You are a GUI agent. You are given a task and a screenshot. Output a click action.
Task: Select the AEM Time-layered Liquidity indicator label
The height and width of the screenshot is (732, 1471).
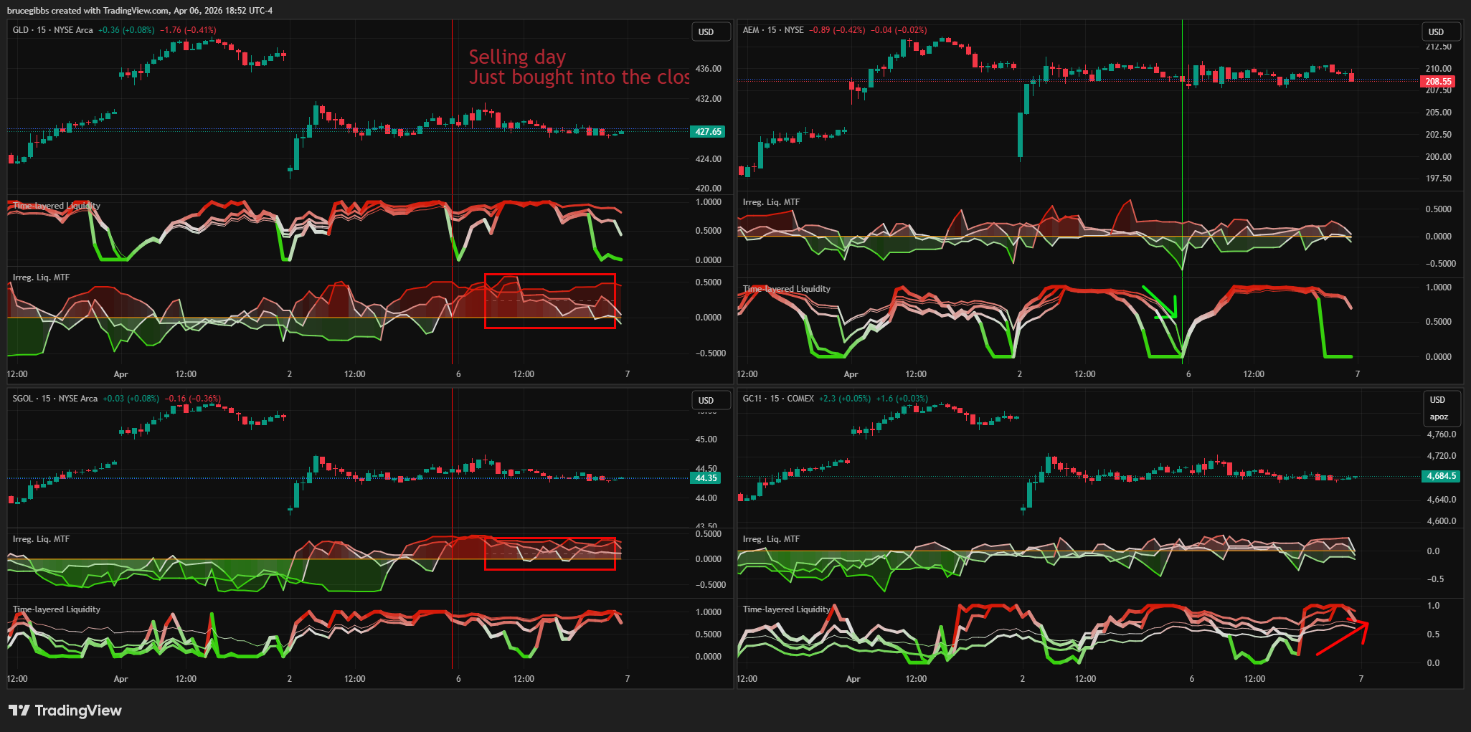coord(786,289)
